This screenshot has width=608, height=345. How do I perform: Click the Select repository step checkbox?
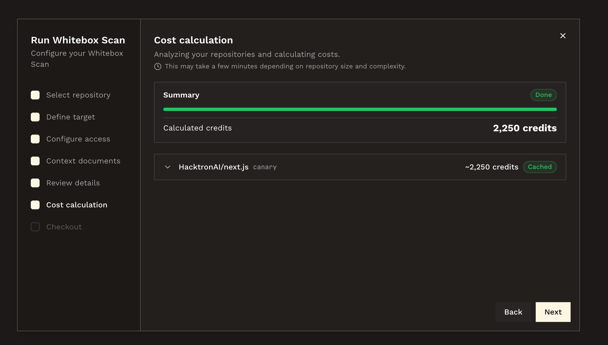(35, 95)
